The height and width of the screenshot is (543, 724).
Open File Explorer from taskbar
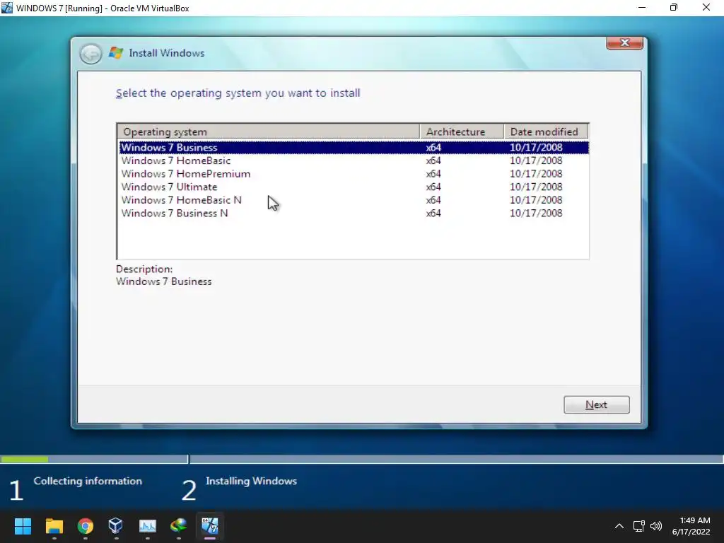click(54, 526)
